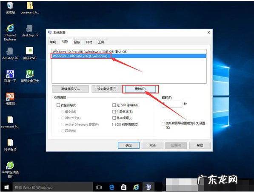254x192 pixels.
Task: Open Task View on the taskbar
Action: click(99, 187)
